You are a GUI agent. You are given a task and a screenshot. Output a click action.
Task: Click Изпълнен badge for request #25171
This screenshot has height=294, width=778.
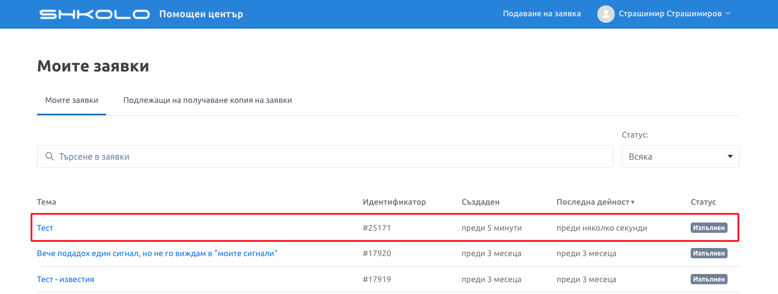[709, 228]
